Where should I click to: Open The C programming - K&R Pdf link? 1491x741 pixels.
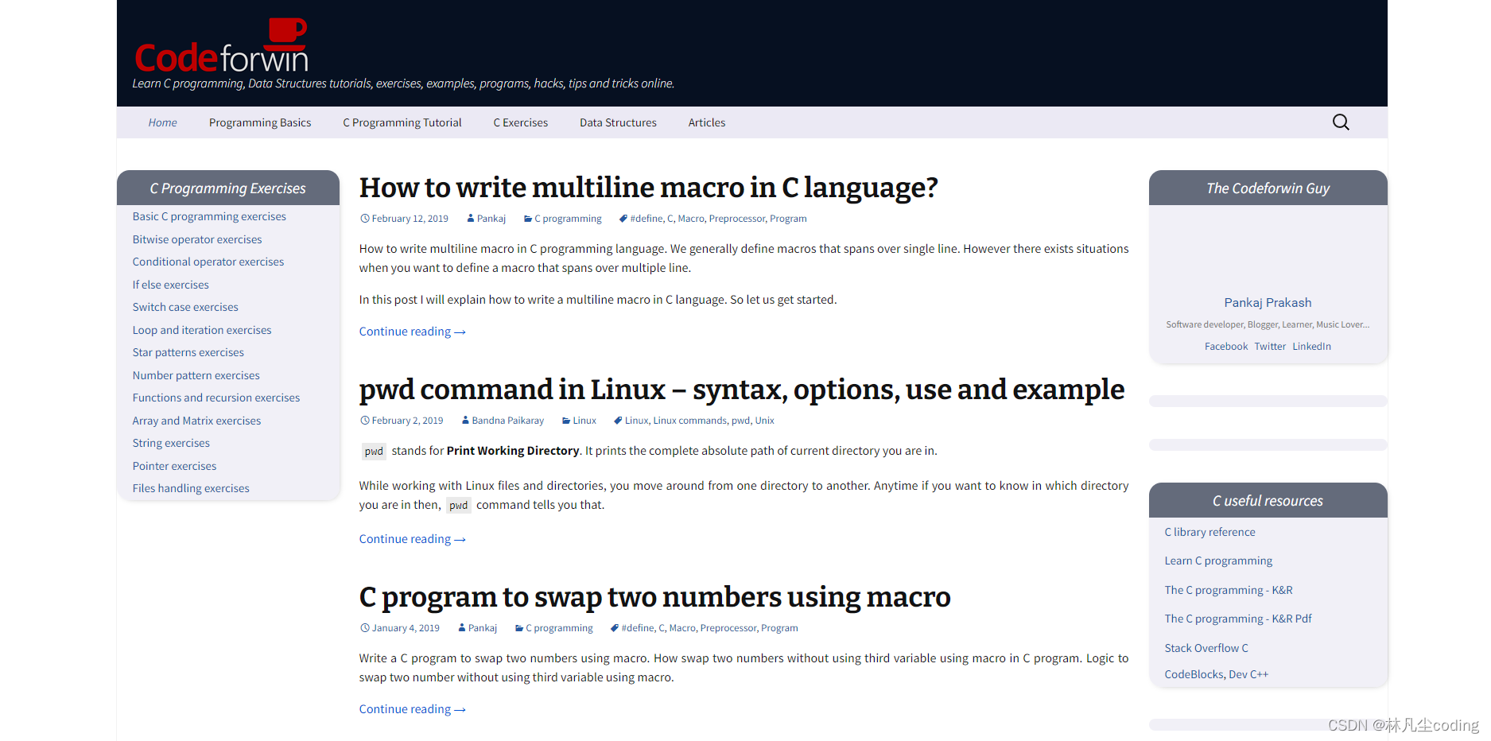pos(1238,619)
